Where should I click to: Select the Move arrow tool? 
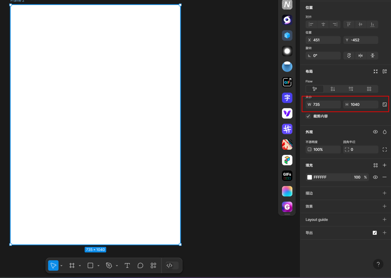pyautogui.click(x=53, y=266)
